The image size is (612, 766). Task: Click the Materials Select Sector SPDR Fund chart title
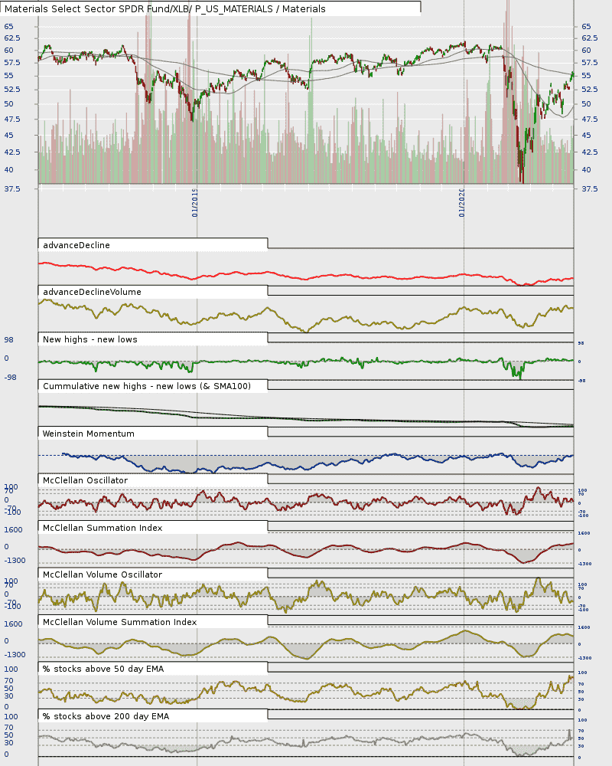(x=165, y=8)
